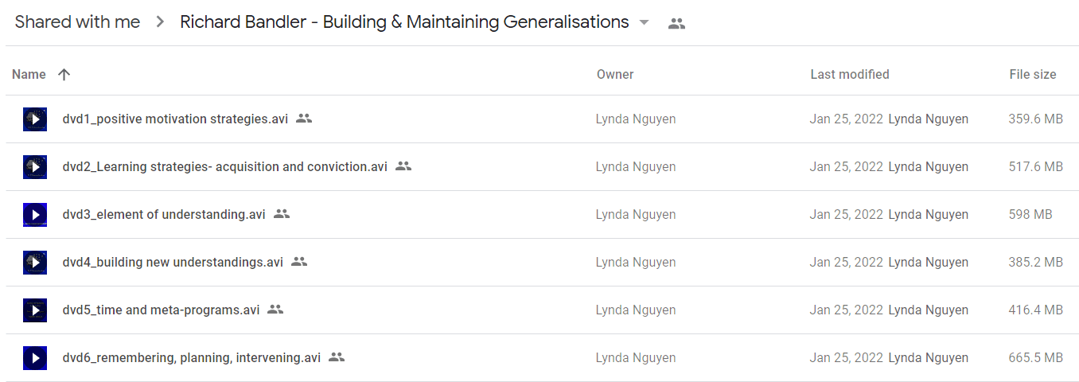
Task: Select file dvd5_time and meta-programs.avi
Action: click(x=161, y=310)
